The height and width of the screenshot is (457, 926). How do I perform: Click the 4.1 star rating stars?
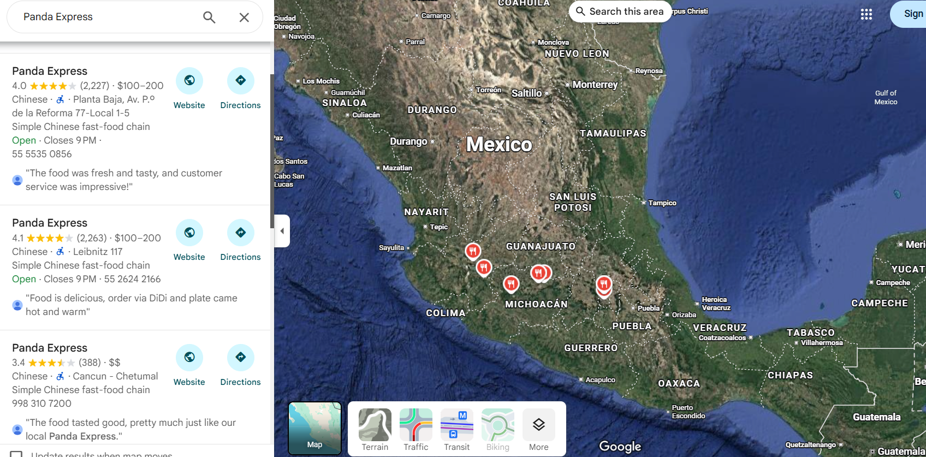coord(50,238)
